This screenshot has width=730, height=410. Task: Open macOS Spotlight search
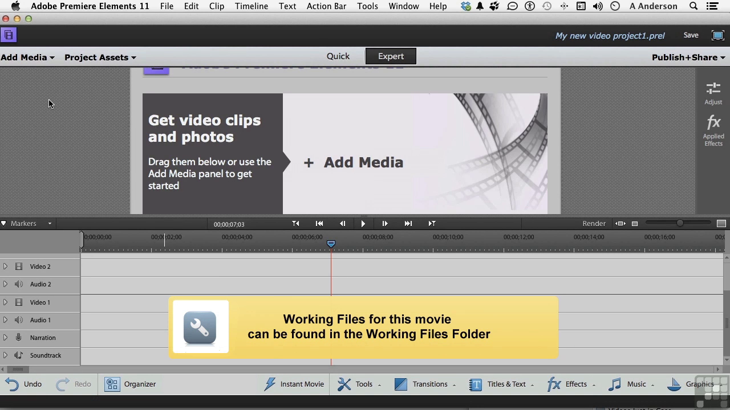tap(693, 6)
